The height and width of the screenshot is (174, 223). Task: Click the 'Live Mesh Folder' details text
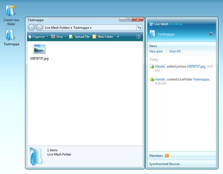click(59, 155)
